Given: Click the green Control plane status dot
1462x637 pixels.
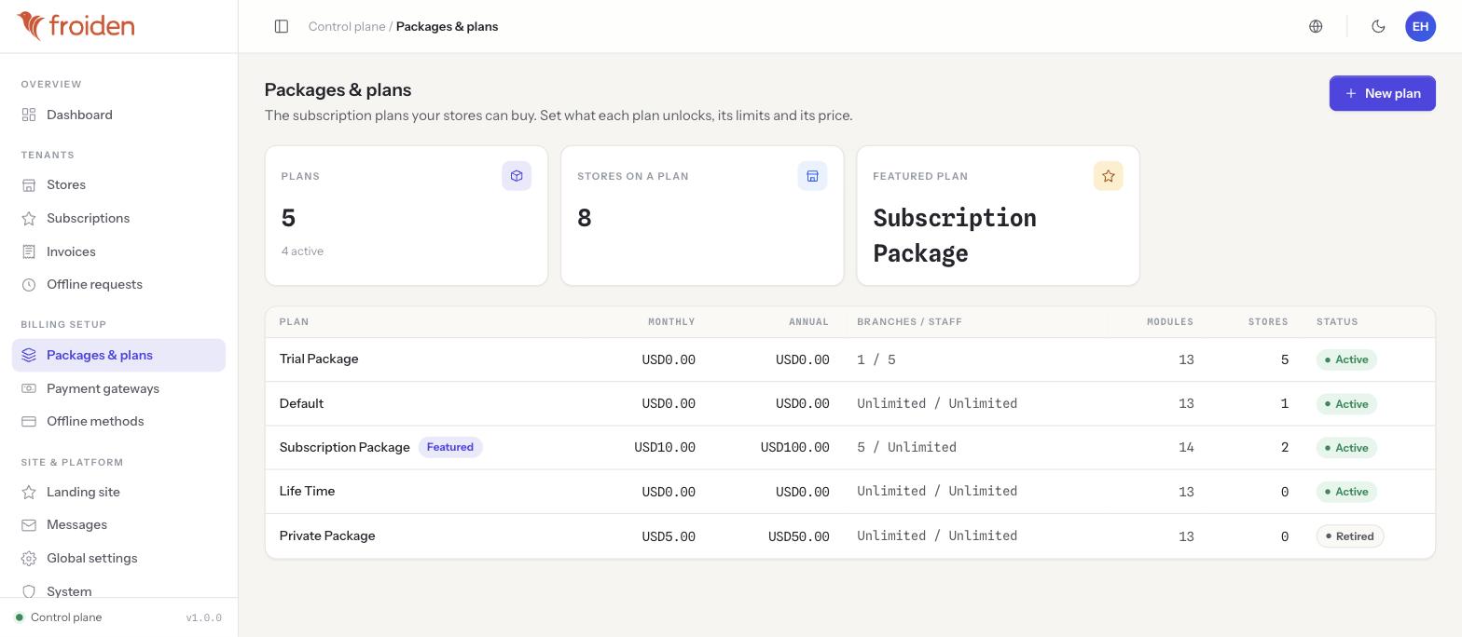Looking at the screenshot, I should coord(19,617).
